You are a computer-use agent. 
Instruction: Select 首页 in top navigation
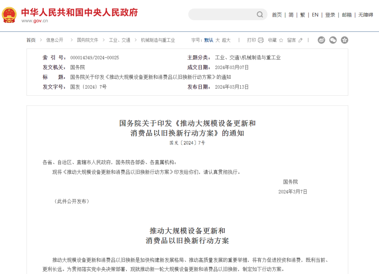[x=277, y=15]
